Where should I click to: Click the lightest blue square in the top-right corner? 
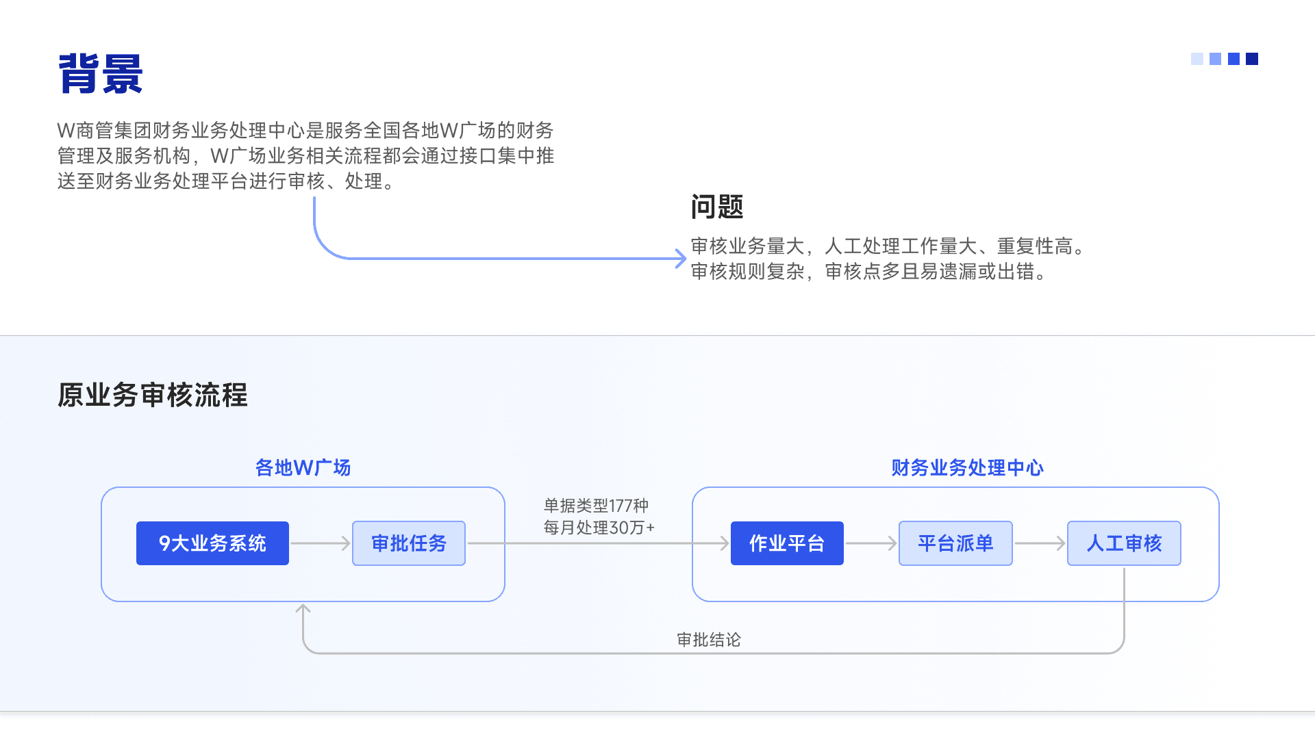[x=1197, y=59]
